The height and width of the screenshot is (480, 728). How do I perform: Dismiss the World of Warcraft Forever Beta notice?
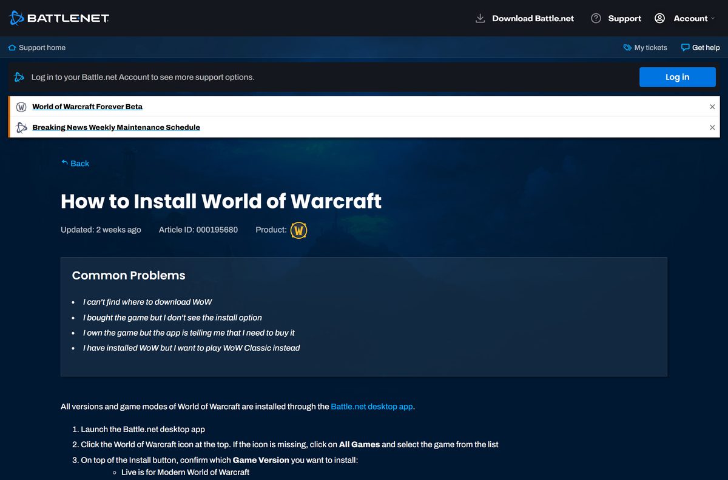coord(712,107)
